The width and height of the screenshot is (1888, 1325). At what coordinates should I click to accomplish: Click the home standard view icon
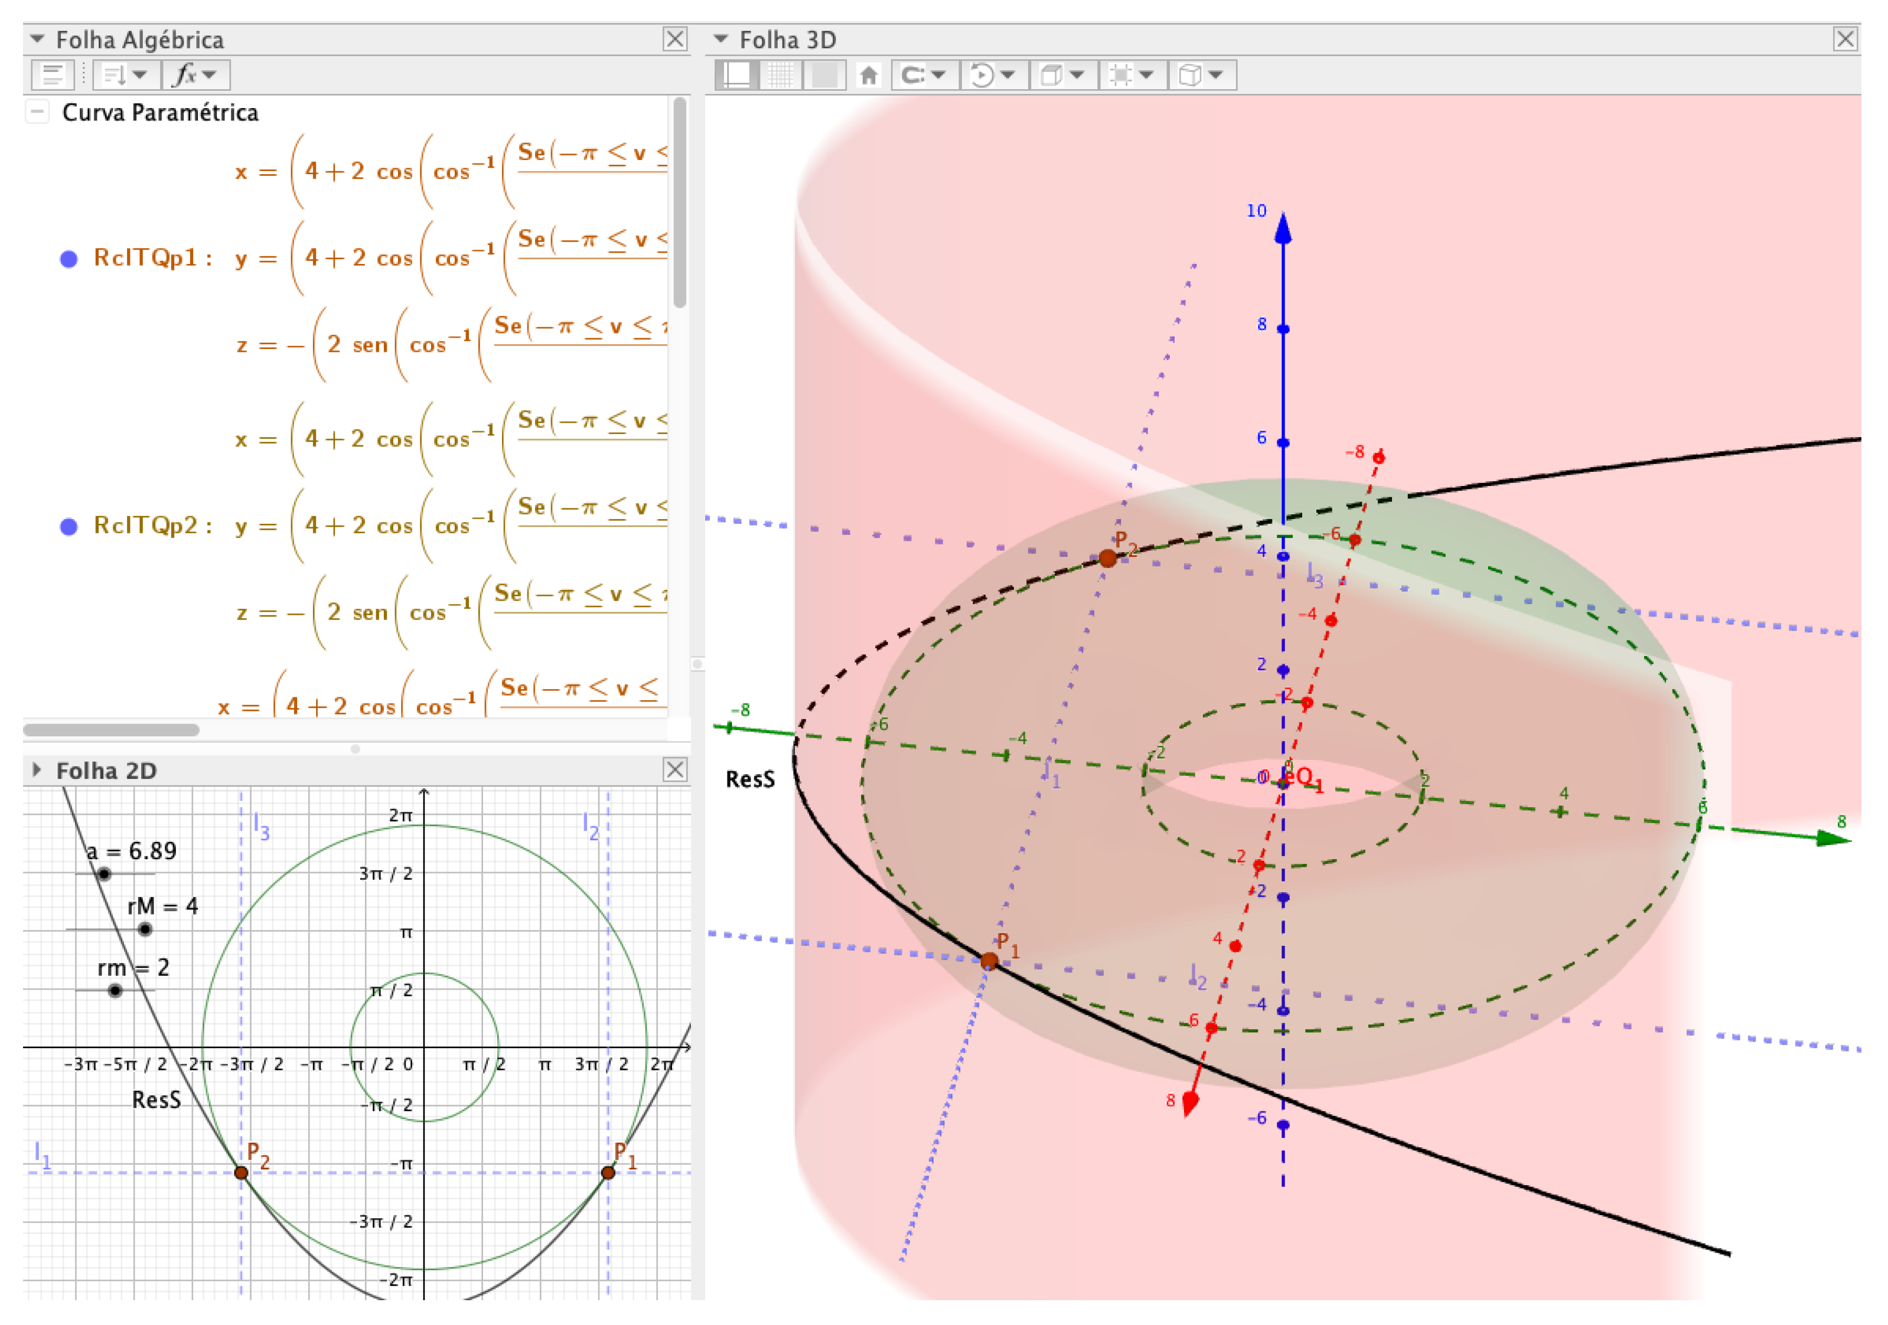click(868, 75)
